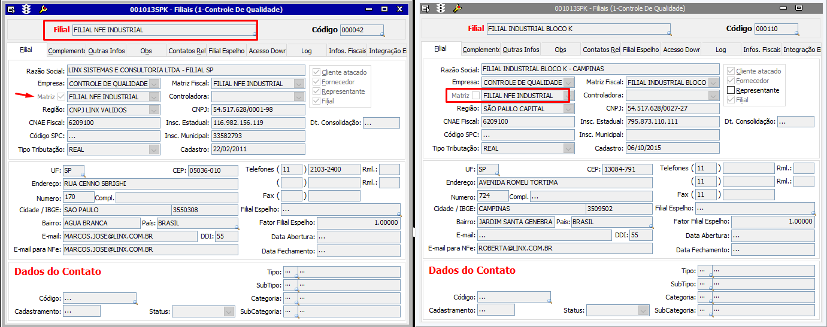Screen dimensions: 827x327
Task: Click traffic-light icon in right window titlebar
Action: 441,8
